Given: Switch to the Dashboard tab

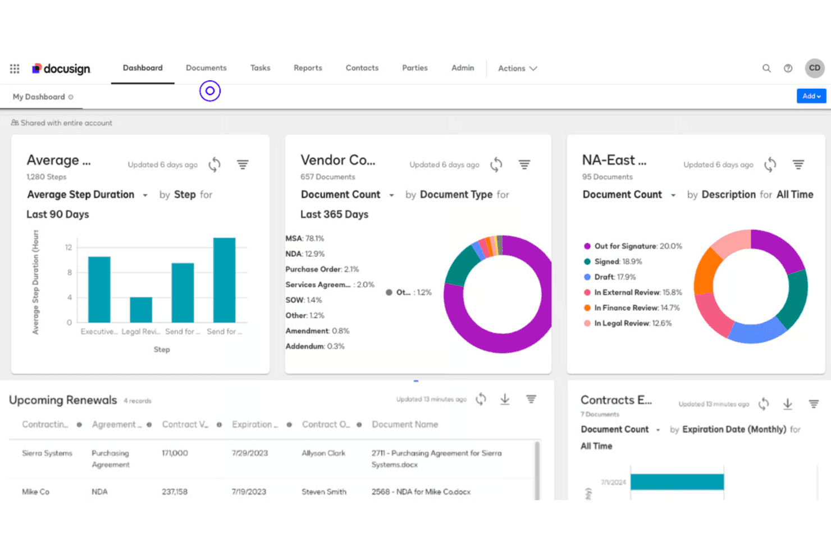Looking at the screenshot, I should coord(143,68).
